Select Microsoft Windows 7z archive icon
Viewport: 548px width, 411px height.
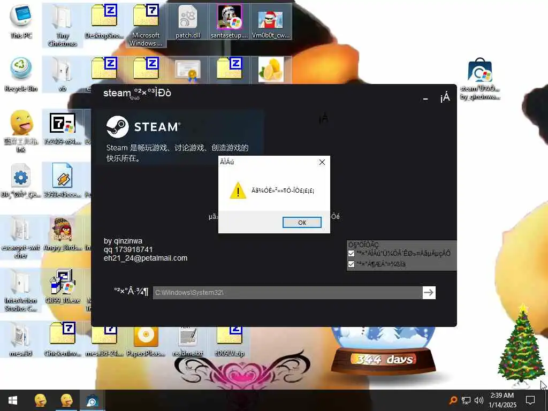[x=146, y=25]
